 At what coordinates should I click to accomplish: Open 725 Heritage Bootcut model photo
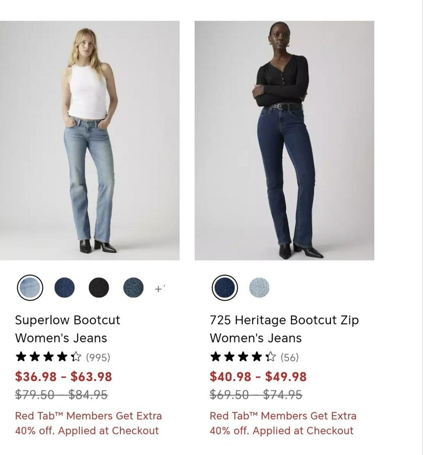point(285,141)
